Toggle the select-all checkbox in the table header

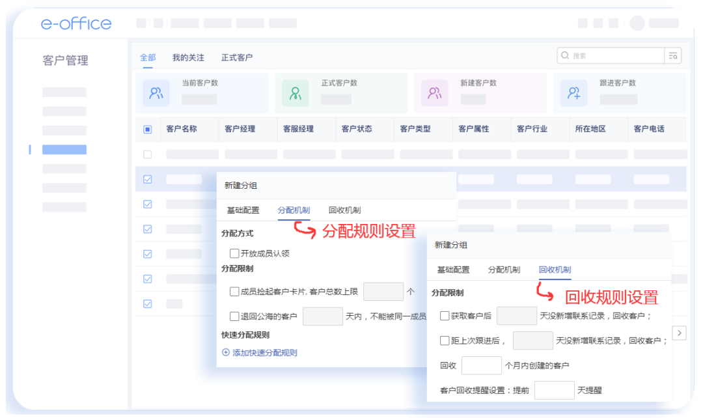pos(147,129)
